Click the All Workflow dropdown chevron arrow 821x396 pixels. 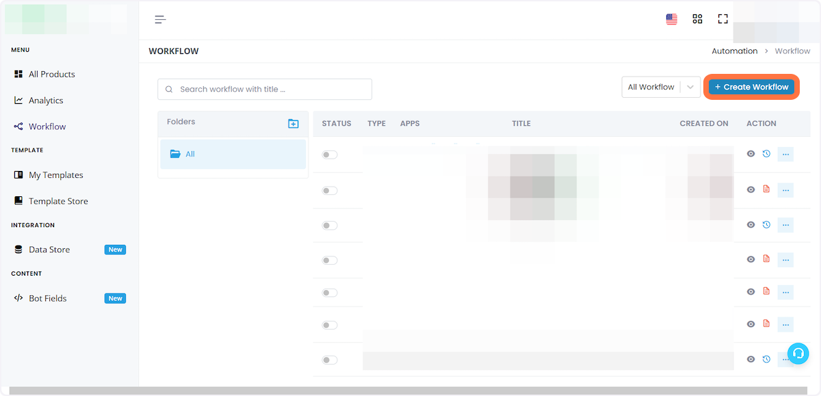pyautogui.click(x=690, y=87)
